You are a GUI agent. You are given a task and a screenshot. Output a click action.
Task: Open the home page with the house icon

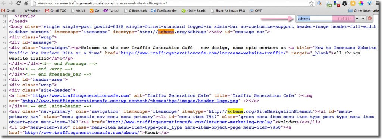coord(26,3)
